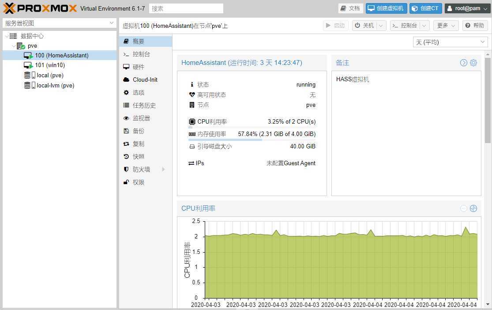Click the CPU利用率 chart area
The image size is (492, 310).
[341, 260]
